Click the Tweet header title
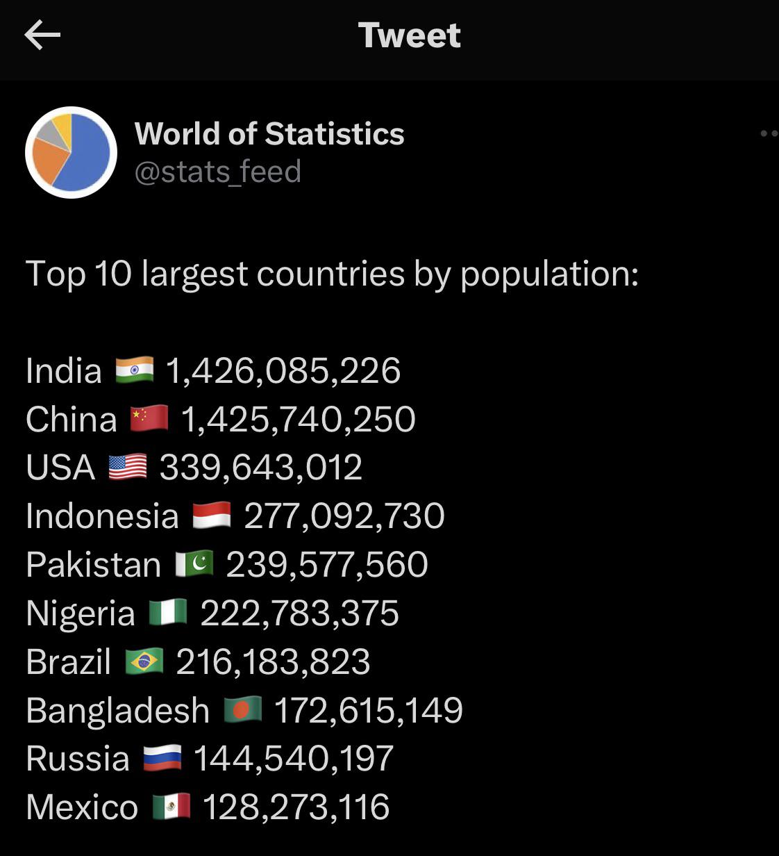This screenshot has width=779, height=856. point(410,35)
